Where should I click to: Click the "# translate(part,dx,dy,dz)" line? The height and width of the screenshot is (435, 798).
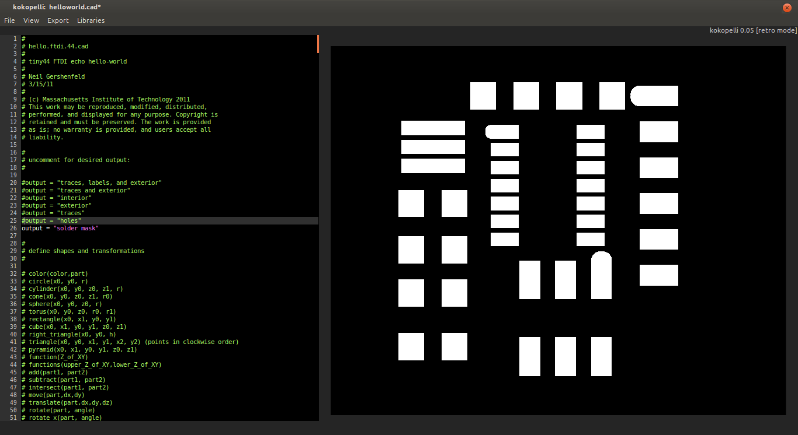click(67, 402)
